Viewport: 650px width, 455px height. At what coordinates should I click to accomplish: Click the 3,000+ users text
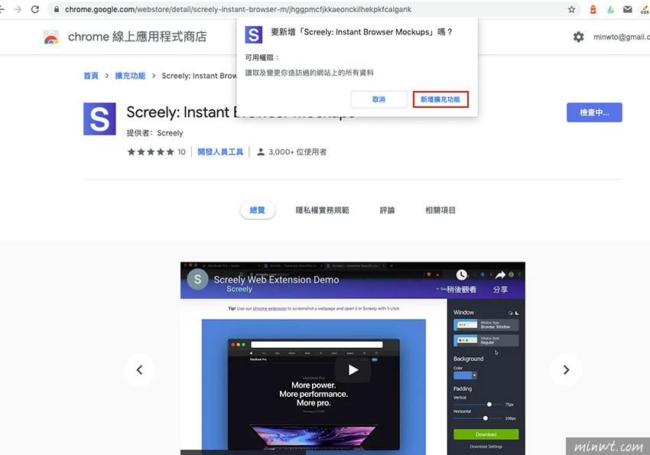(x=297, y=152)
